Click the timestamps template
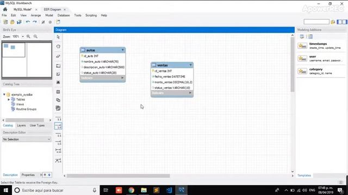 click(321, 45)
